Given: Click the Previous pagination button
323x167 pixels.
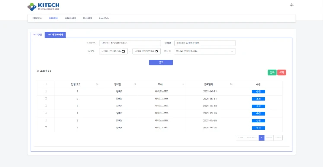Looking at the screenshot, I should pos(252,138).
